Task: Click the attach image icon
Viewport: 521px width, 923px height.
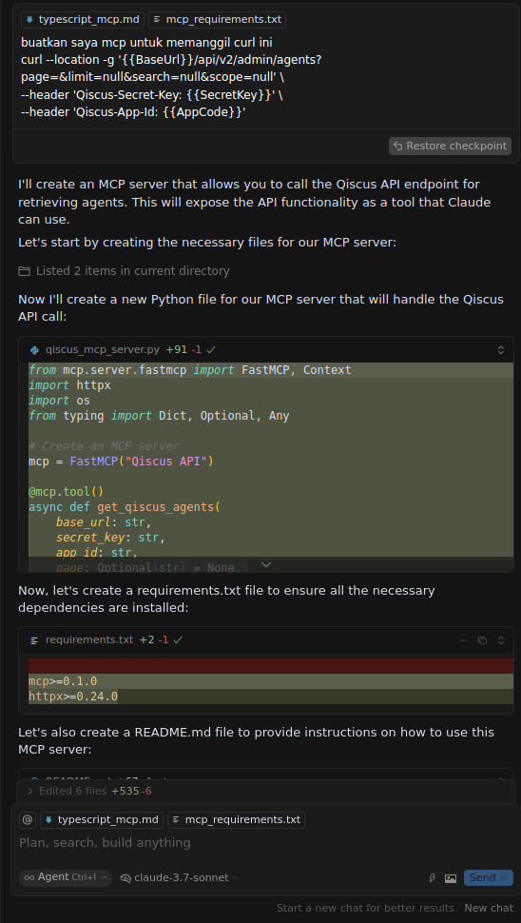Action: tap(451, 878)
